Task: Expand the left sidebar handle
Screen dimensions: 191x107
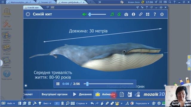Action: tap(1, 63)
